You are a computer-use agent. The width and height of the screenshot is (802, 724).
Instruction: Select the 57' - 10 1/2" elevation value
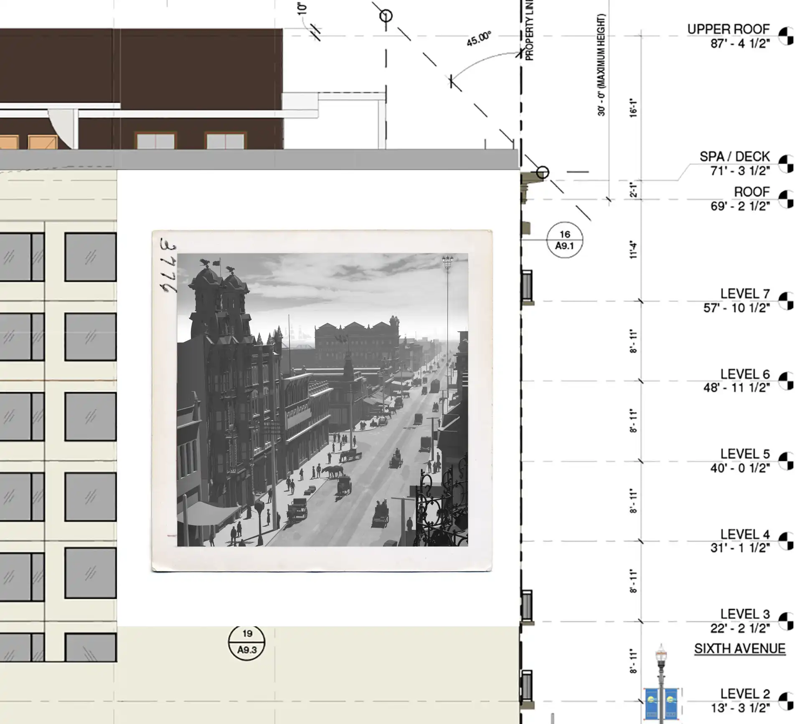tap(736, 308)
